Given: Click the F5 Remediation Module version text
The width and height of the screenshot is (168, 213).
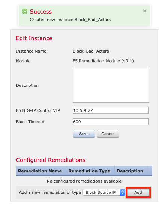Looking at the screenshot, I should pyautogui.click(x=103, y=61).
